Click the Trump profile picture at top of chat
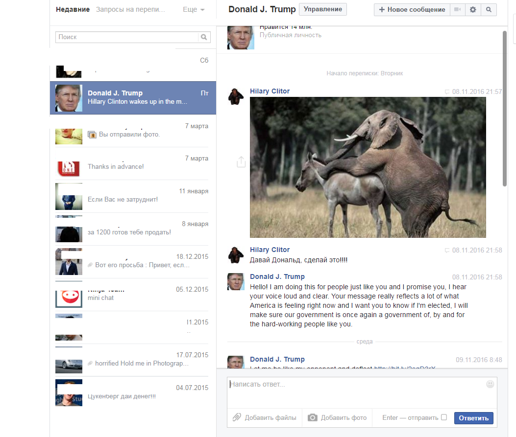This screenshot has width=516, height=437. [241, 38]
